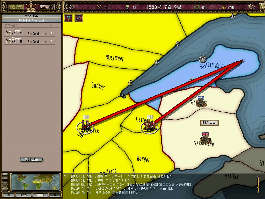Viewport: 265px width, 199px height.
Task: Click the British-flag building in Fredericton
Action: click(x=206, y=138)
